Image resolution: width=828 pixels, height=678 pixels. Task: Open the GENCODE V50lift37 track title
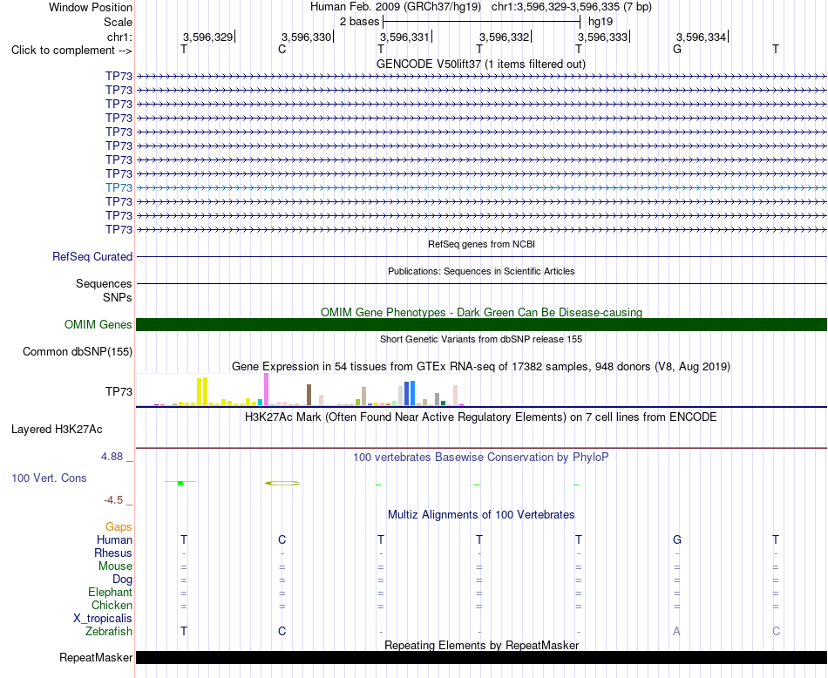tap(480, 64)
